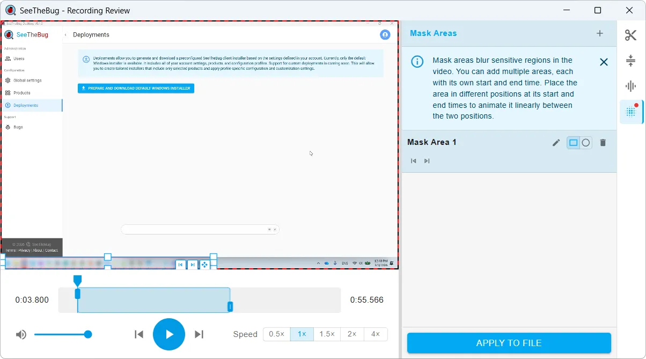The height and width of the screenshot is (359, 646).
Task: Seek to the unshaded timeline area
Action: (287, 300)
